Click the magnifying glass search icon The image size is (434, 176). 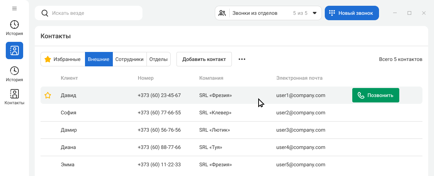(45, 13)
